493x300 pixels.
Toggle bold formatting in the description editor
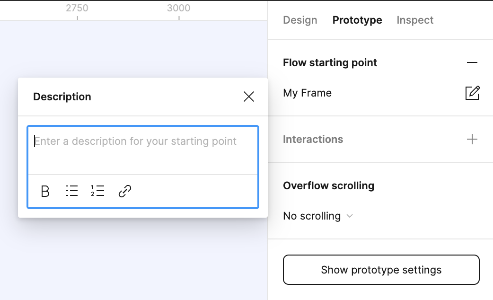pyautogui.click(x=45, y=191)
